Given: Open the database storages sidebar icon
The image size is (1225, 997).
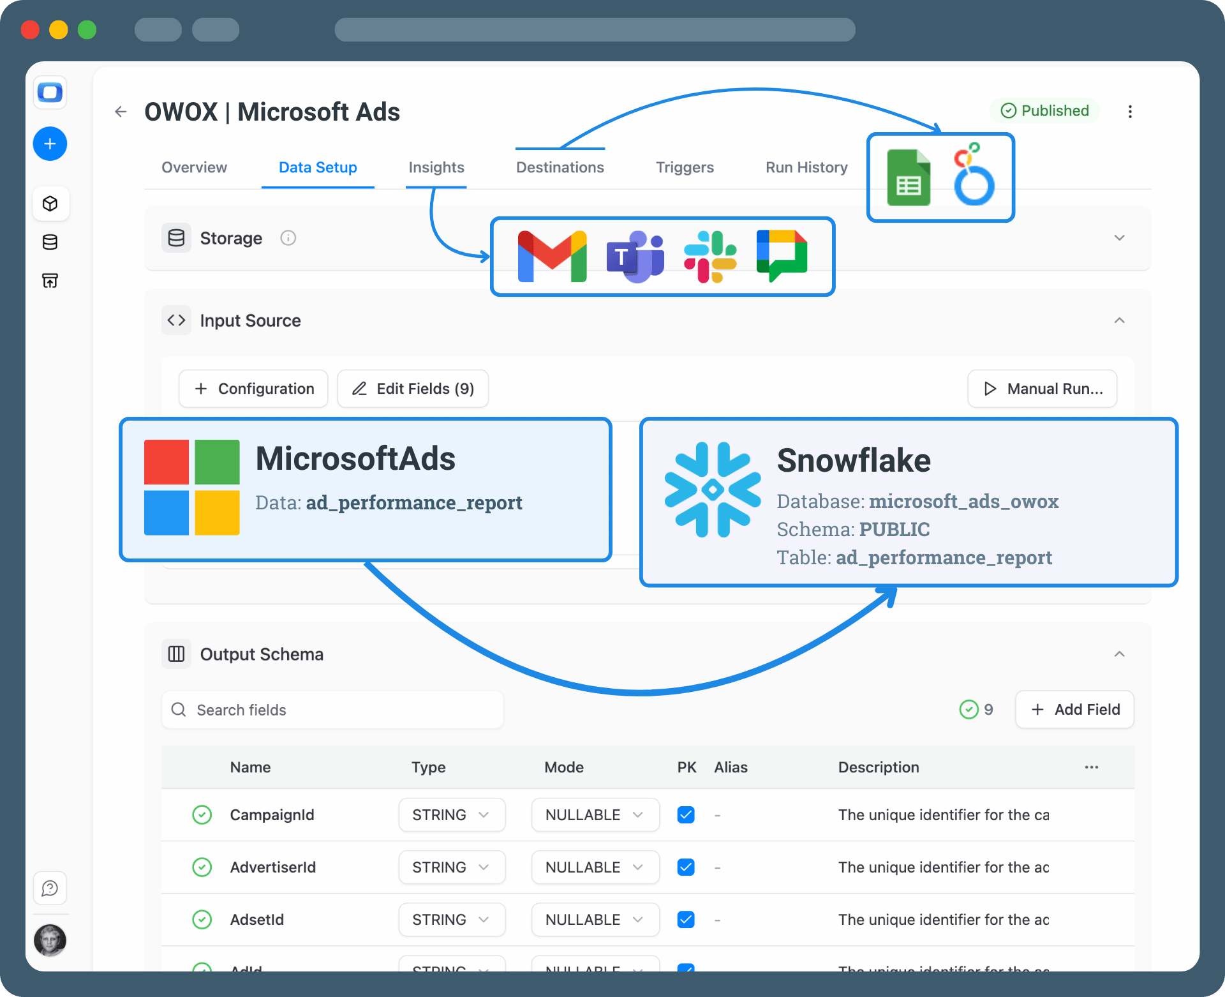Looking at the screenshot, I should pos(50,242).
